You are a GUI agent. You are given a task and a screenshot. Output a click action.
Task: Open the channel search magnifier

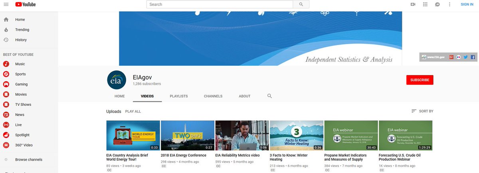[269, 96]
